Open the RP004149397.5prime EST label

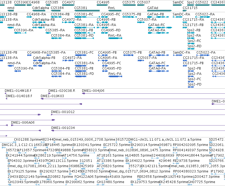point(190,150)
